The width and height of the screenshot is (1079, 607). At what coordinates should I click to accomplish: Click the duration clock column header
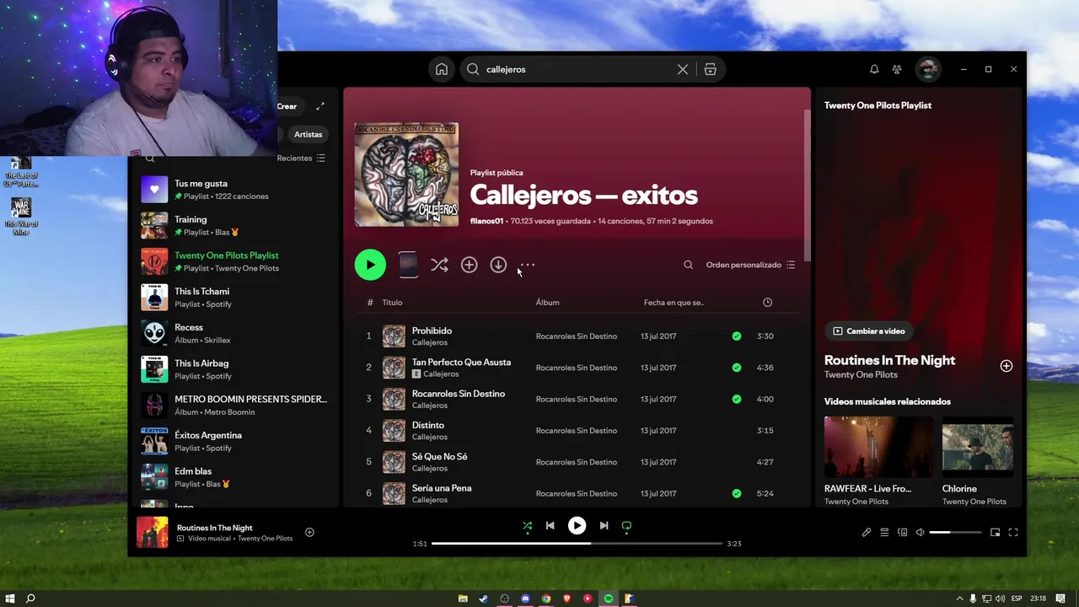point(767,302)
